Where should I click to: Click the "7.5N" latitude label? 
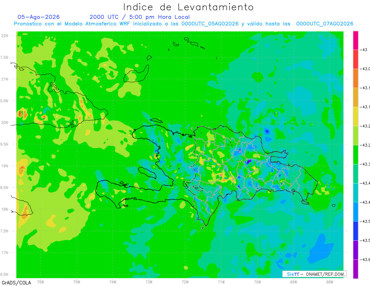coord(5,231)
